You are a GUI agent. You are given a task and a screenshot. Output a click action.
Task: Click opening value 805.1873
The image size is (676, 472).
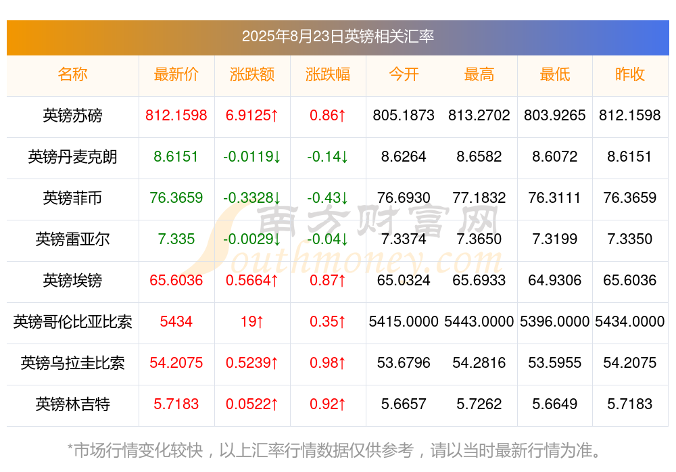point(404,115)
